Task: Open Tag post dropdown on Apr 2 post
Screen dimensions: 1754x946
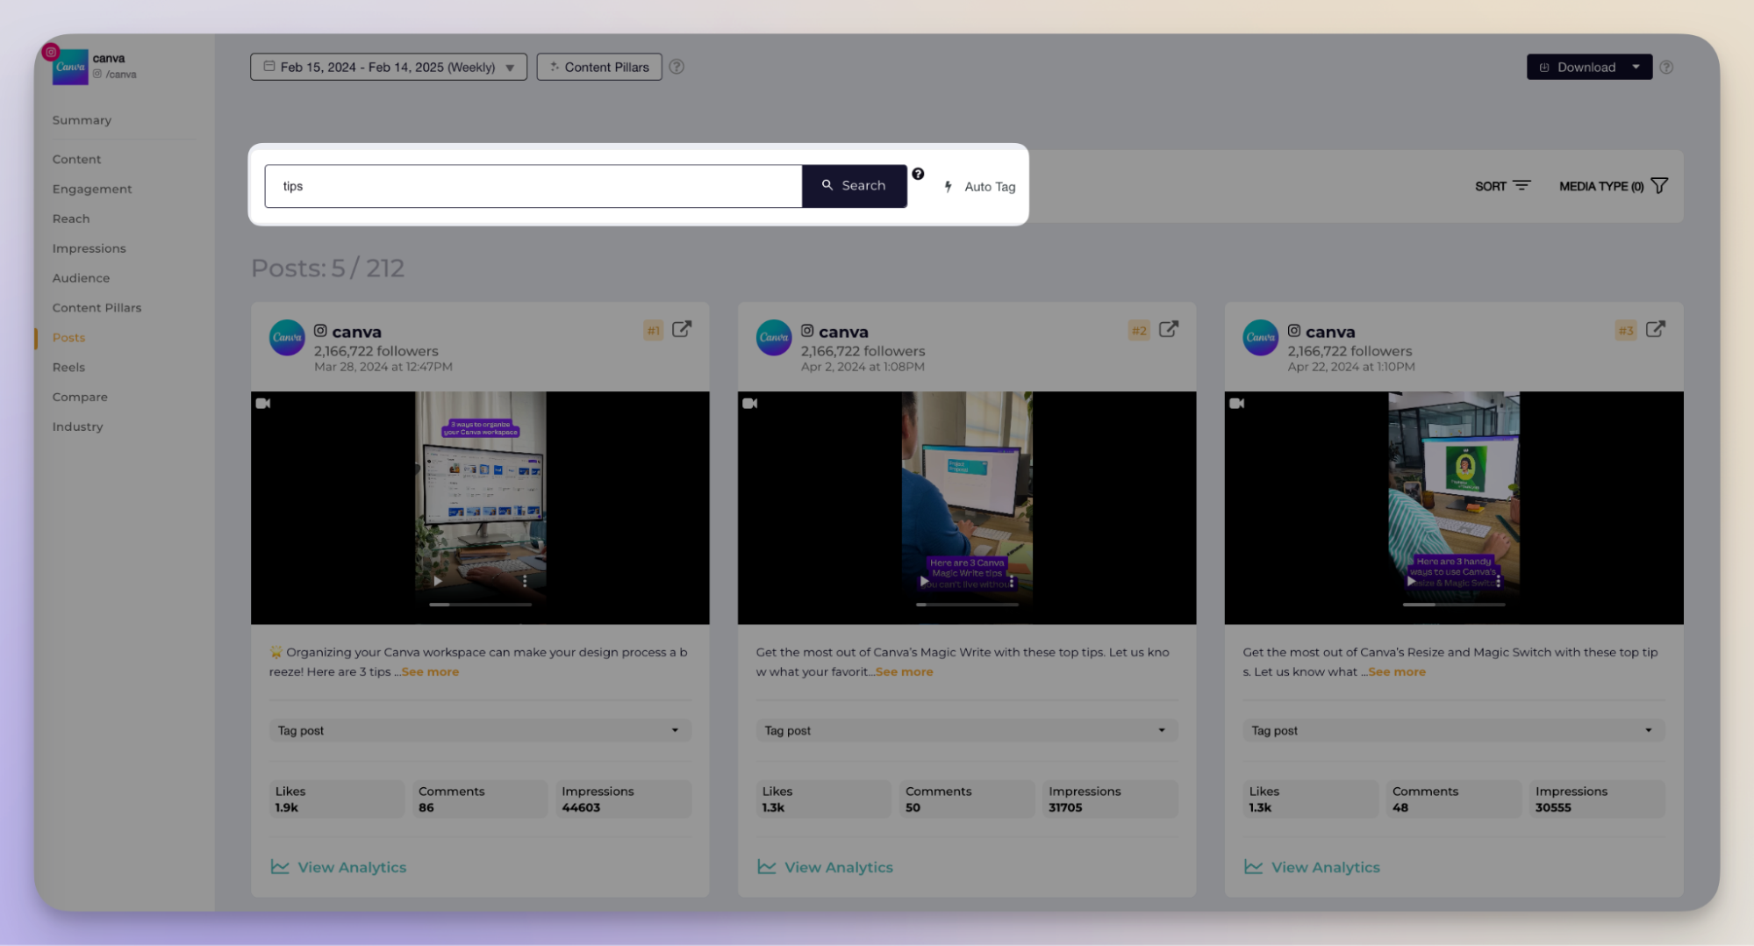Action: [x=967, y=730]
